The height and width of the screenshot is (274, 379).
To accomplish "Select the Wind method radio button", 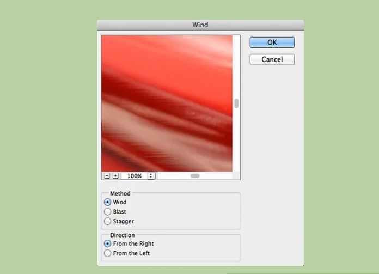I will point(107,202).
